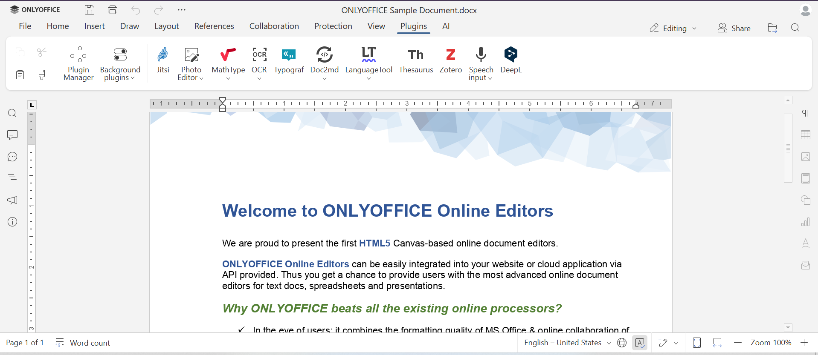Cut selection with the scissors icon
818x355 pixels.
(42, 52)
